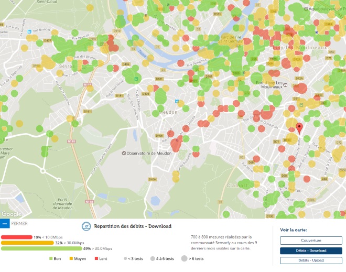Click the green 49% speed bar
Image resolution: width=346 pixels, height=272 pixels.
(41, 248)
